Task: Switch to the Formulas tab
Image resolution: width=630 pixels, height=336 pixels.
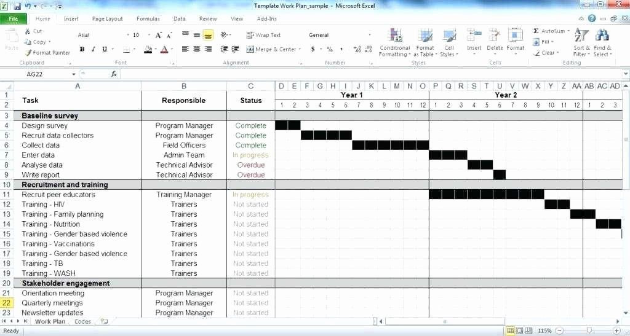Action: tap(148, 19)
